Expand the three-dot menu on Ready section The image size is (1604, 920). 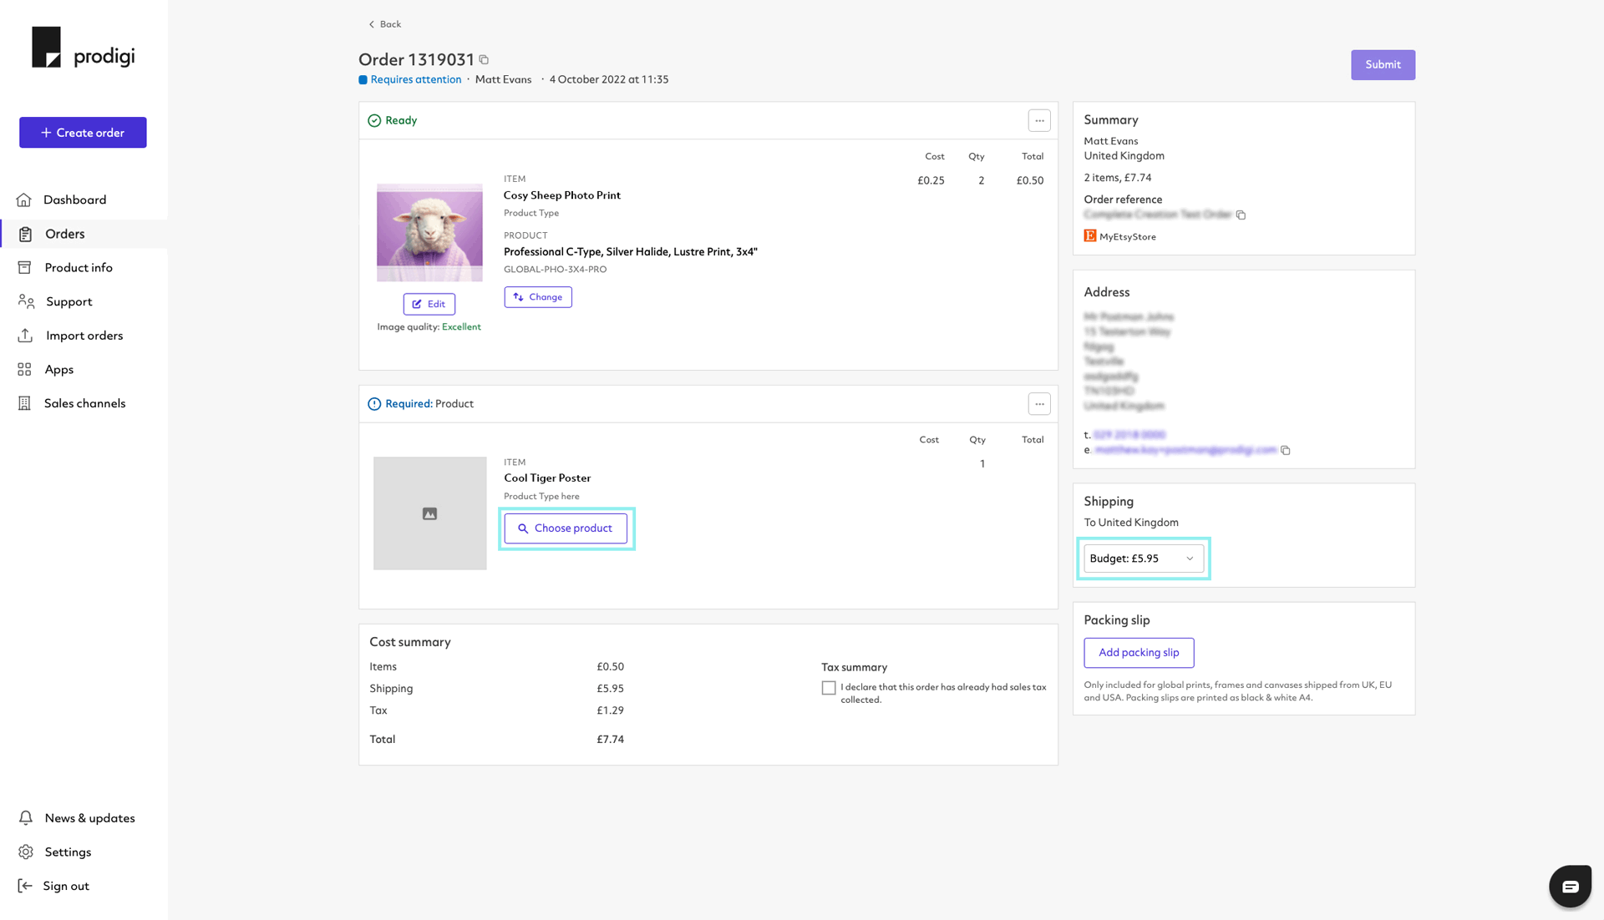(x=1039, y=120)
